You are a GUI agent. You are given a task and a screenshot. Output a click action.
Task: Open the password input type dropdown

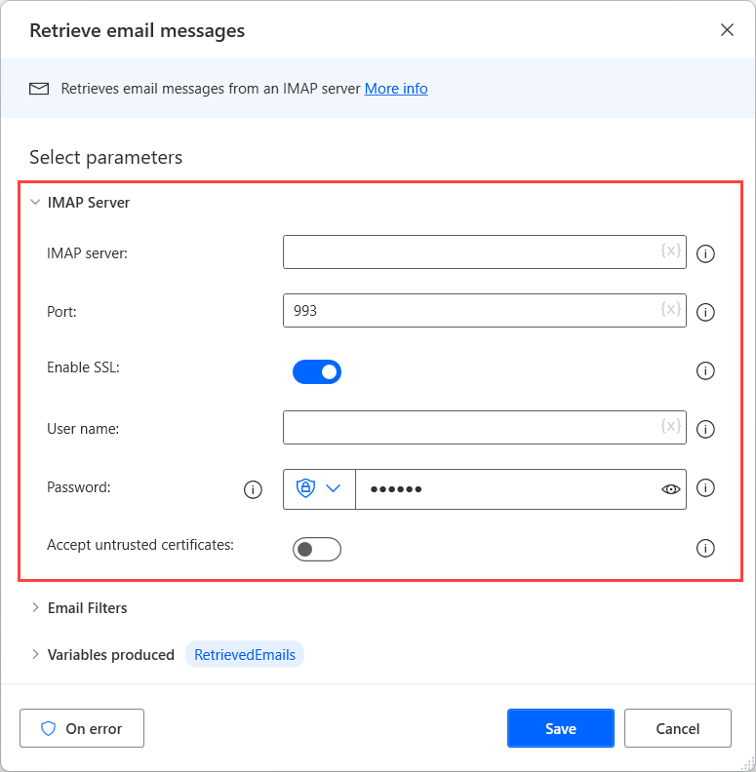[319, 489]
